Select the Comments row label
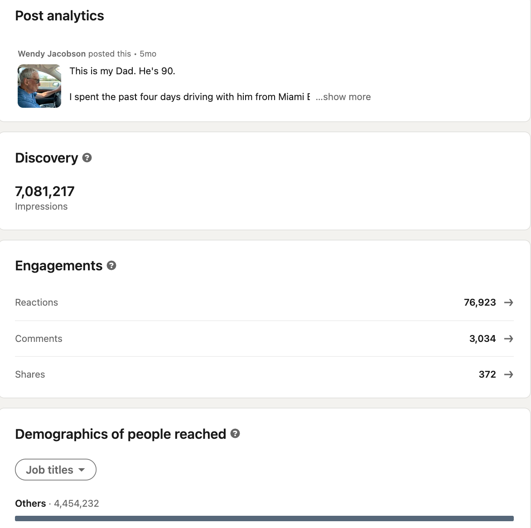 39,339
